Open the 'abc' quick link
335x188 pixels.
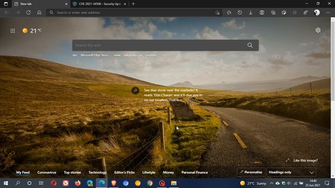75,55
